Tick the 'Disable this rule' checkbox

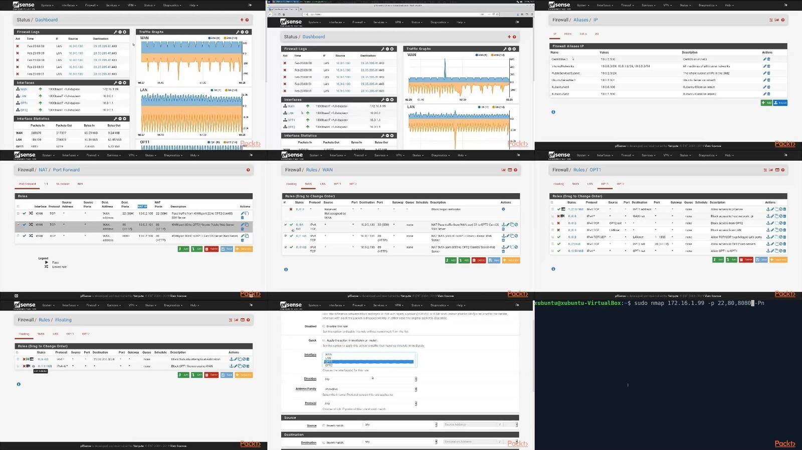[324, 326]
